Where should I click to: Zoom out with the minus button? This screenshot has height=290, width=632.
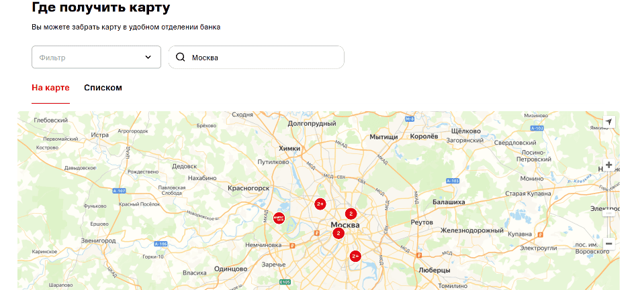[608, 244]
